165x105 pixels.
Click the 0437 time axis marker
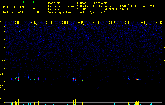[x=112, y=23]
